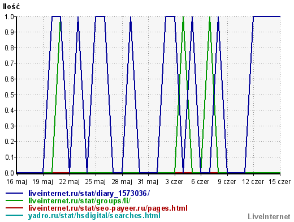The width and height of the screenshot is (294, 222).
Task: Click yadro.ru/stat/hsdigital/searches.html legend entry
Action: coord(94,215)
